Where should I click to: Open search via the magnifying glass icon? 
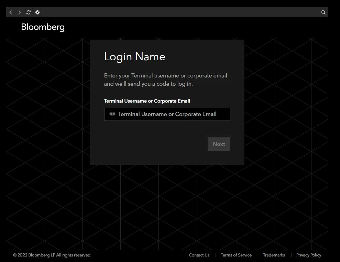(323, 12)
